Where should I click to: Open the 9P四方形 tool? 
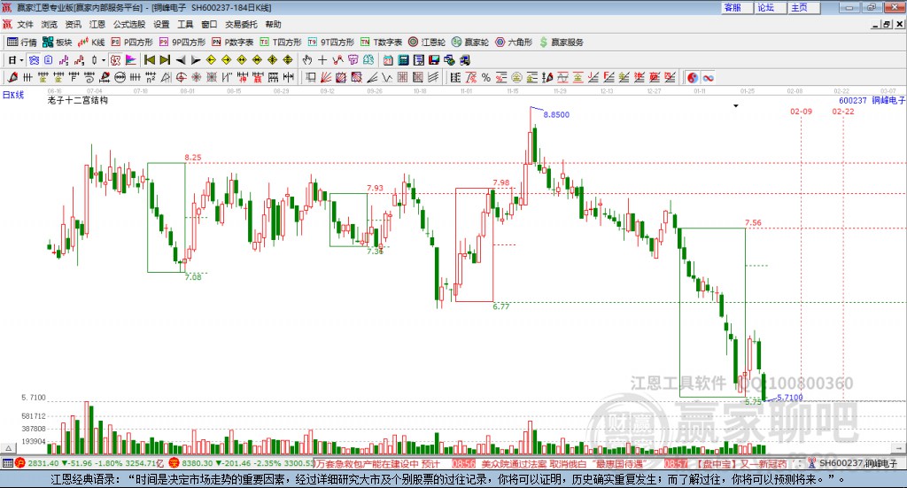click(x=182, y=43)
